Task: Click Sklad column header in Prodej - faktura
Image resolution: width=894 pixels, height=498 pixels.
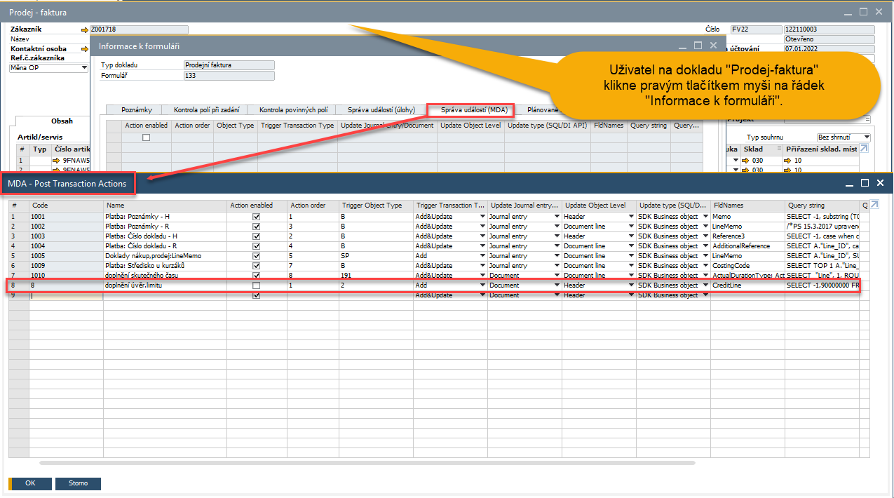Action: point(761,149)
